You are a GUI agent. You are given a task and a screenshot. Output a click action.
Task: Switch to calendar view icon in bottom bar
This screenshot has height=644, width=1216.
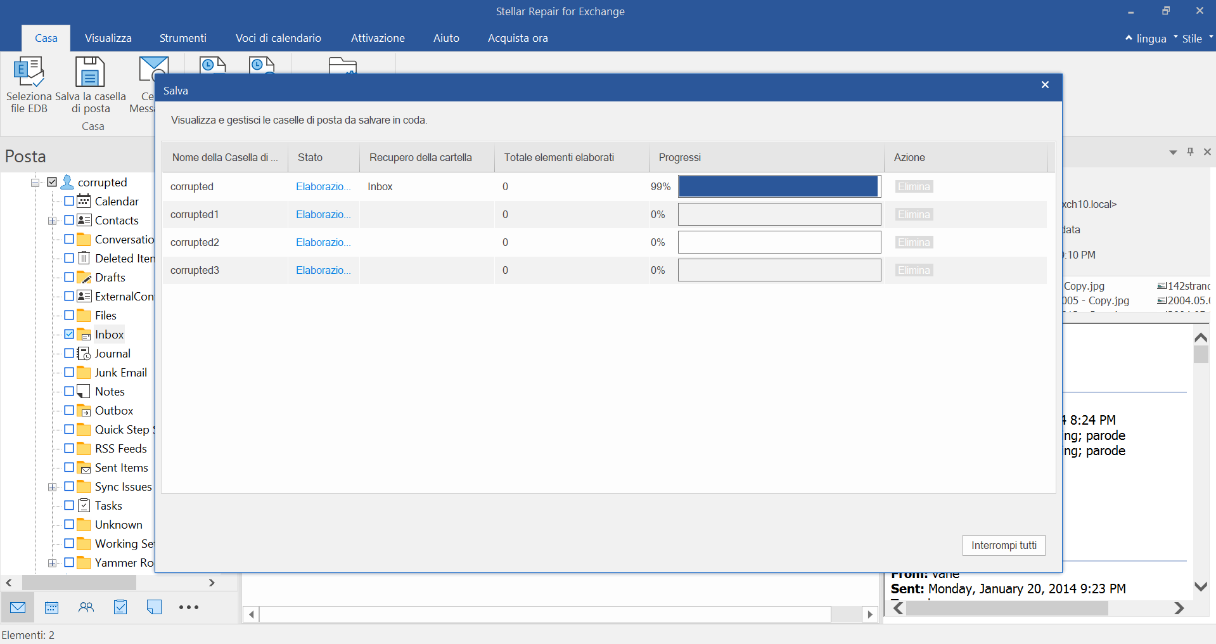[52, 607]
